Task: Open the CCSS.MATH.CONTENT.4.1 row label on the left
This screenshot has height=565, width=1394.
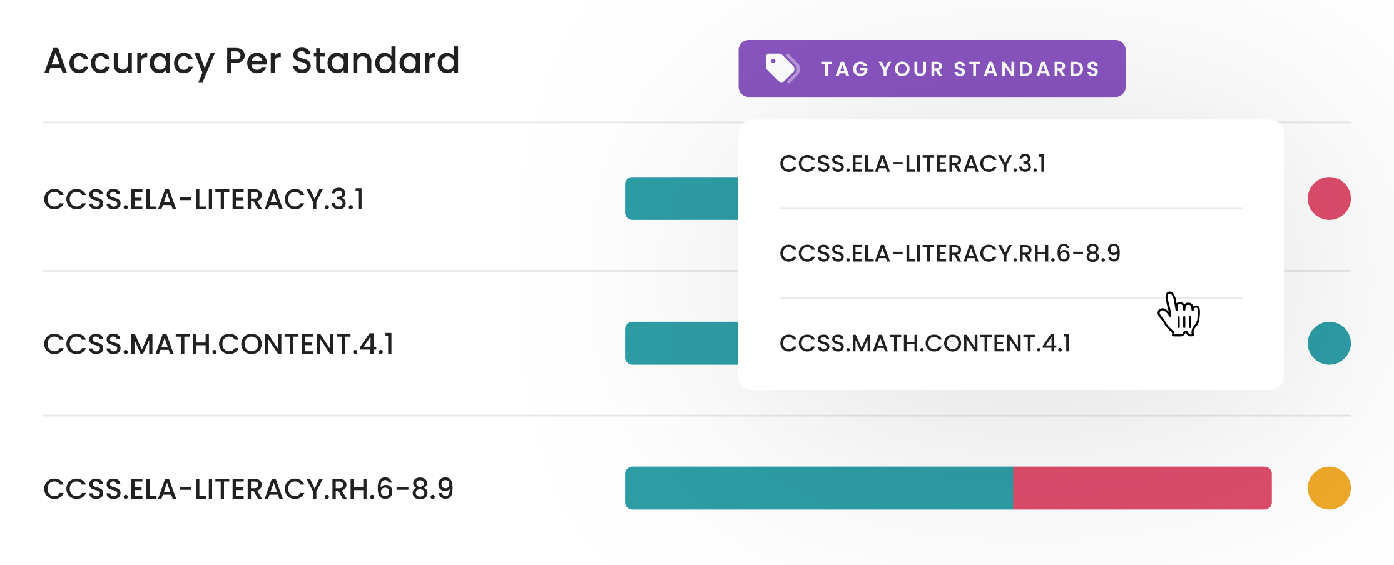Action: (x=218, y=344)
